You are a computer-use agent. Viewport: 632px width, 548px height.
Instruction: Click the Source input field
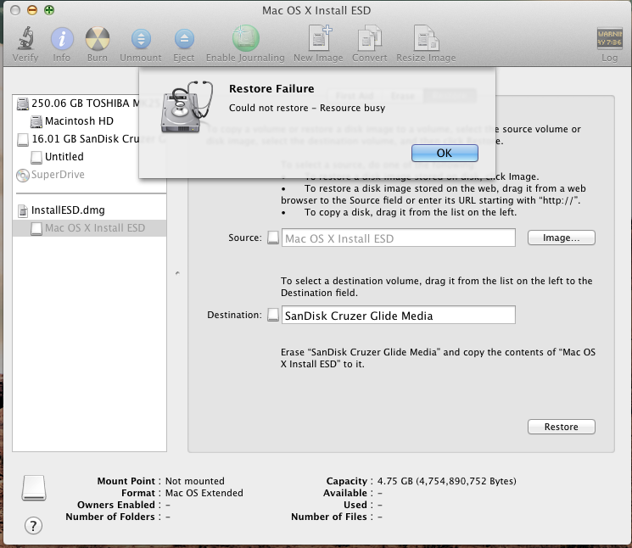398,238
